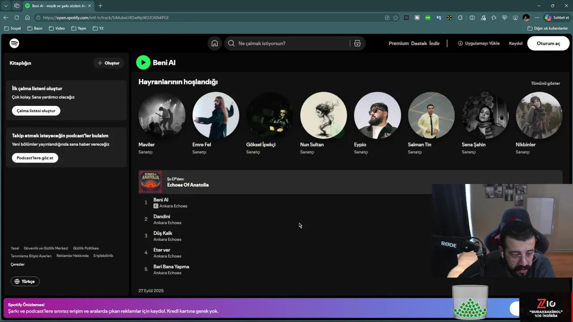Open the Nun Sultan artist picture

[323, 115]
